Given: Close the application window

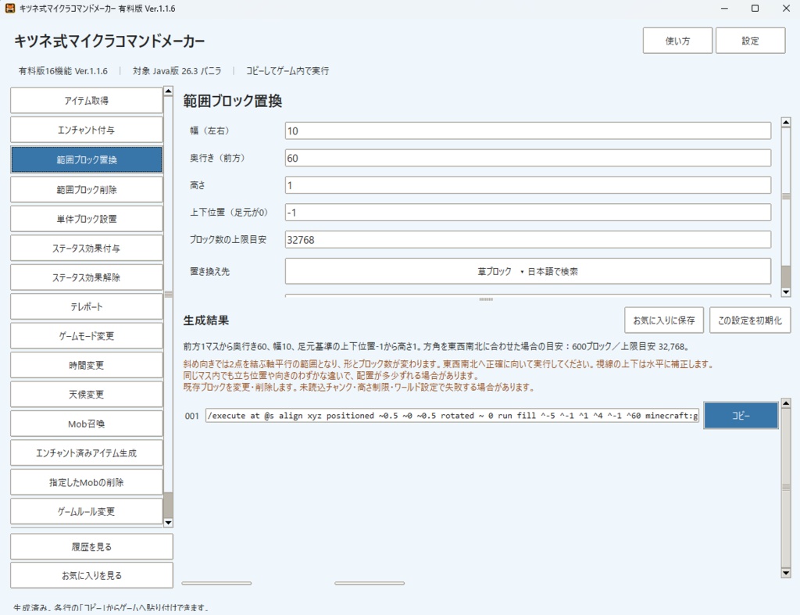Looking at the screenshot, I should [786, 8].
